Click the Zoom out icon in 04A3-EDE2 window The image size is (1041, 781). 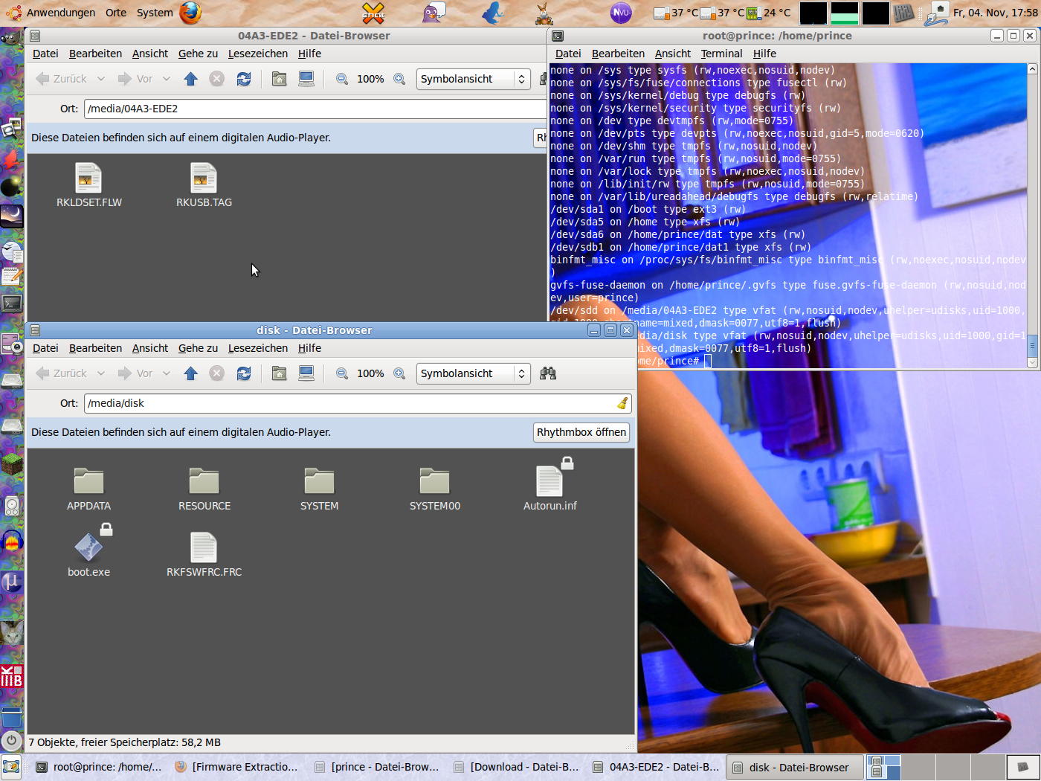point(342,79)
